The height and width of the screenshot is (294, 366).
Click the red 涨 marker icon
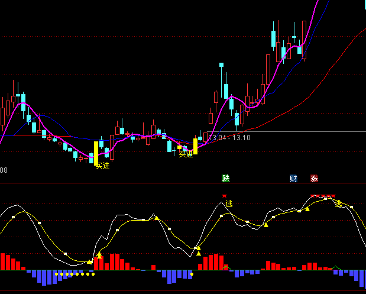click(314, 178)
